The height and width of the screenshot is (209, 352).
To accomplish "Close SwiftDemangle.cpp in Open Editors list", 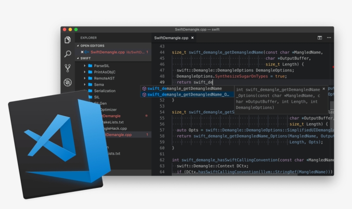I will [82, 52].
